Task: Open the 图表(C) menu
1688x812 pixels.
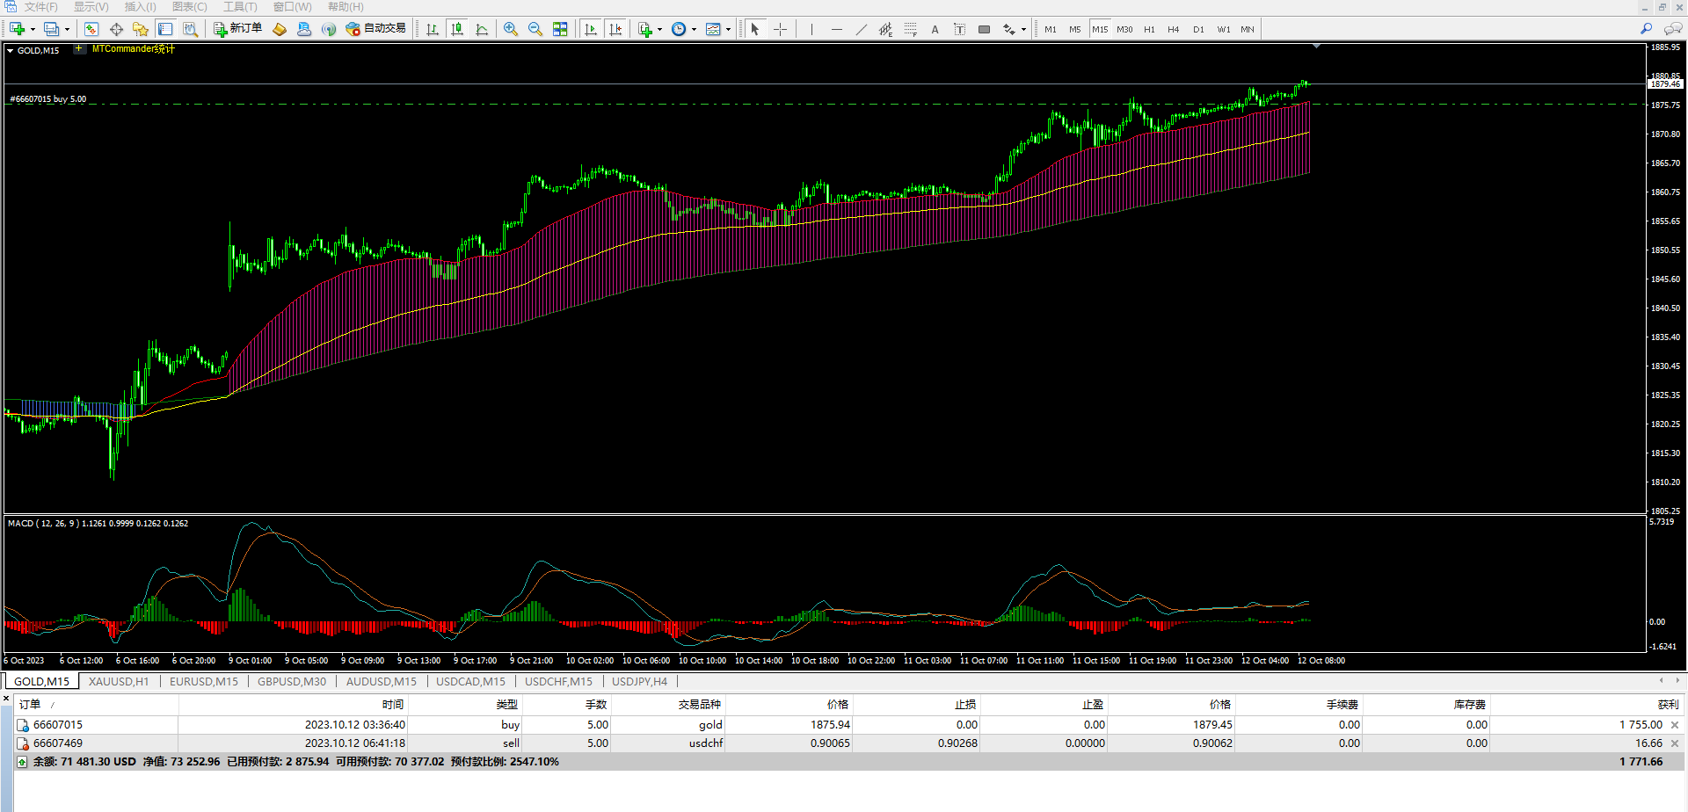Action: pos(190,7)
